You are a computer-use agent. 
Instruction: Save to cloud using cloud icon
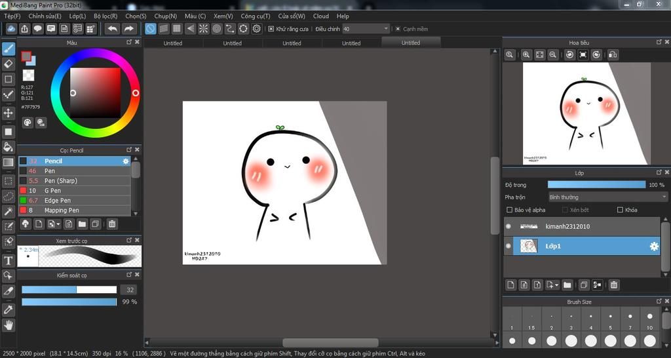[12, 29]
